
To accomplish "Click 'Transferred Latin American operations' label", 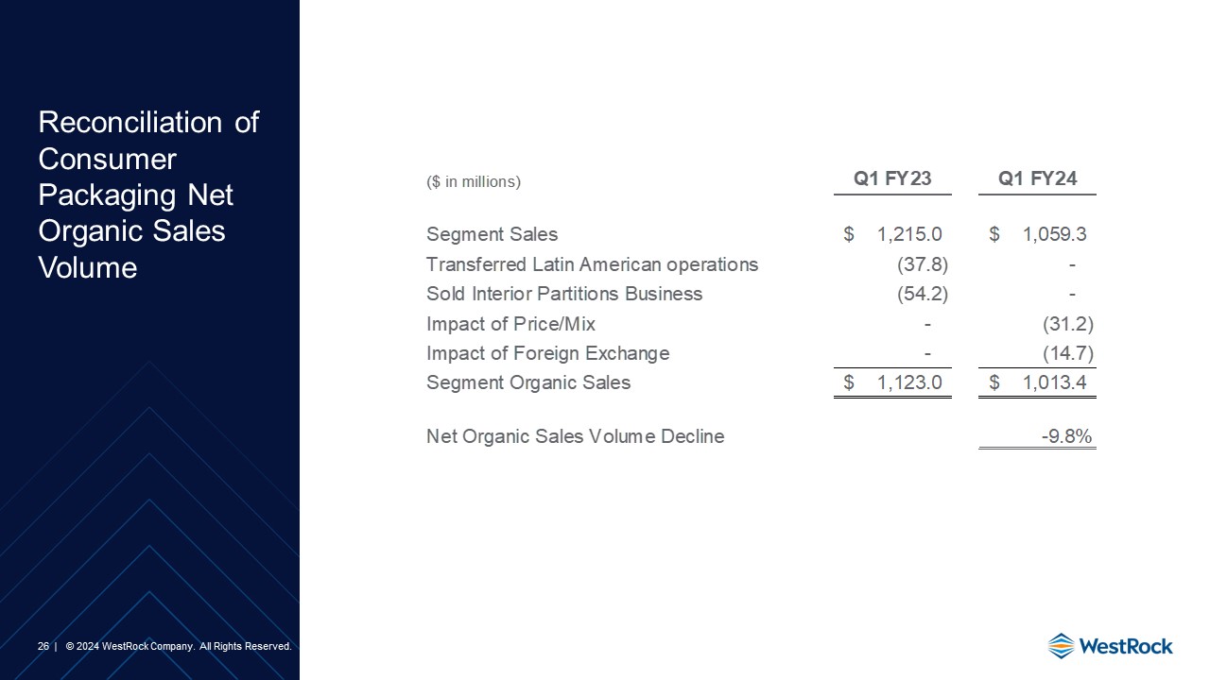I will [x=592, y=264].
